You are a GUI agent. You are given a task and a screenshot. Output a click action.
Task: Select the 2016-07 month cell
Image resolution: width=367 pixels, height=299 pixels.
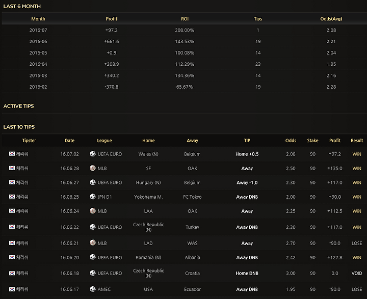pyautogui.click(x=38, y=30)
